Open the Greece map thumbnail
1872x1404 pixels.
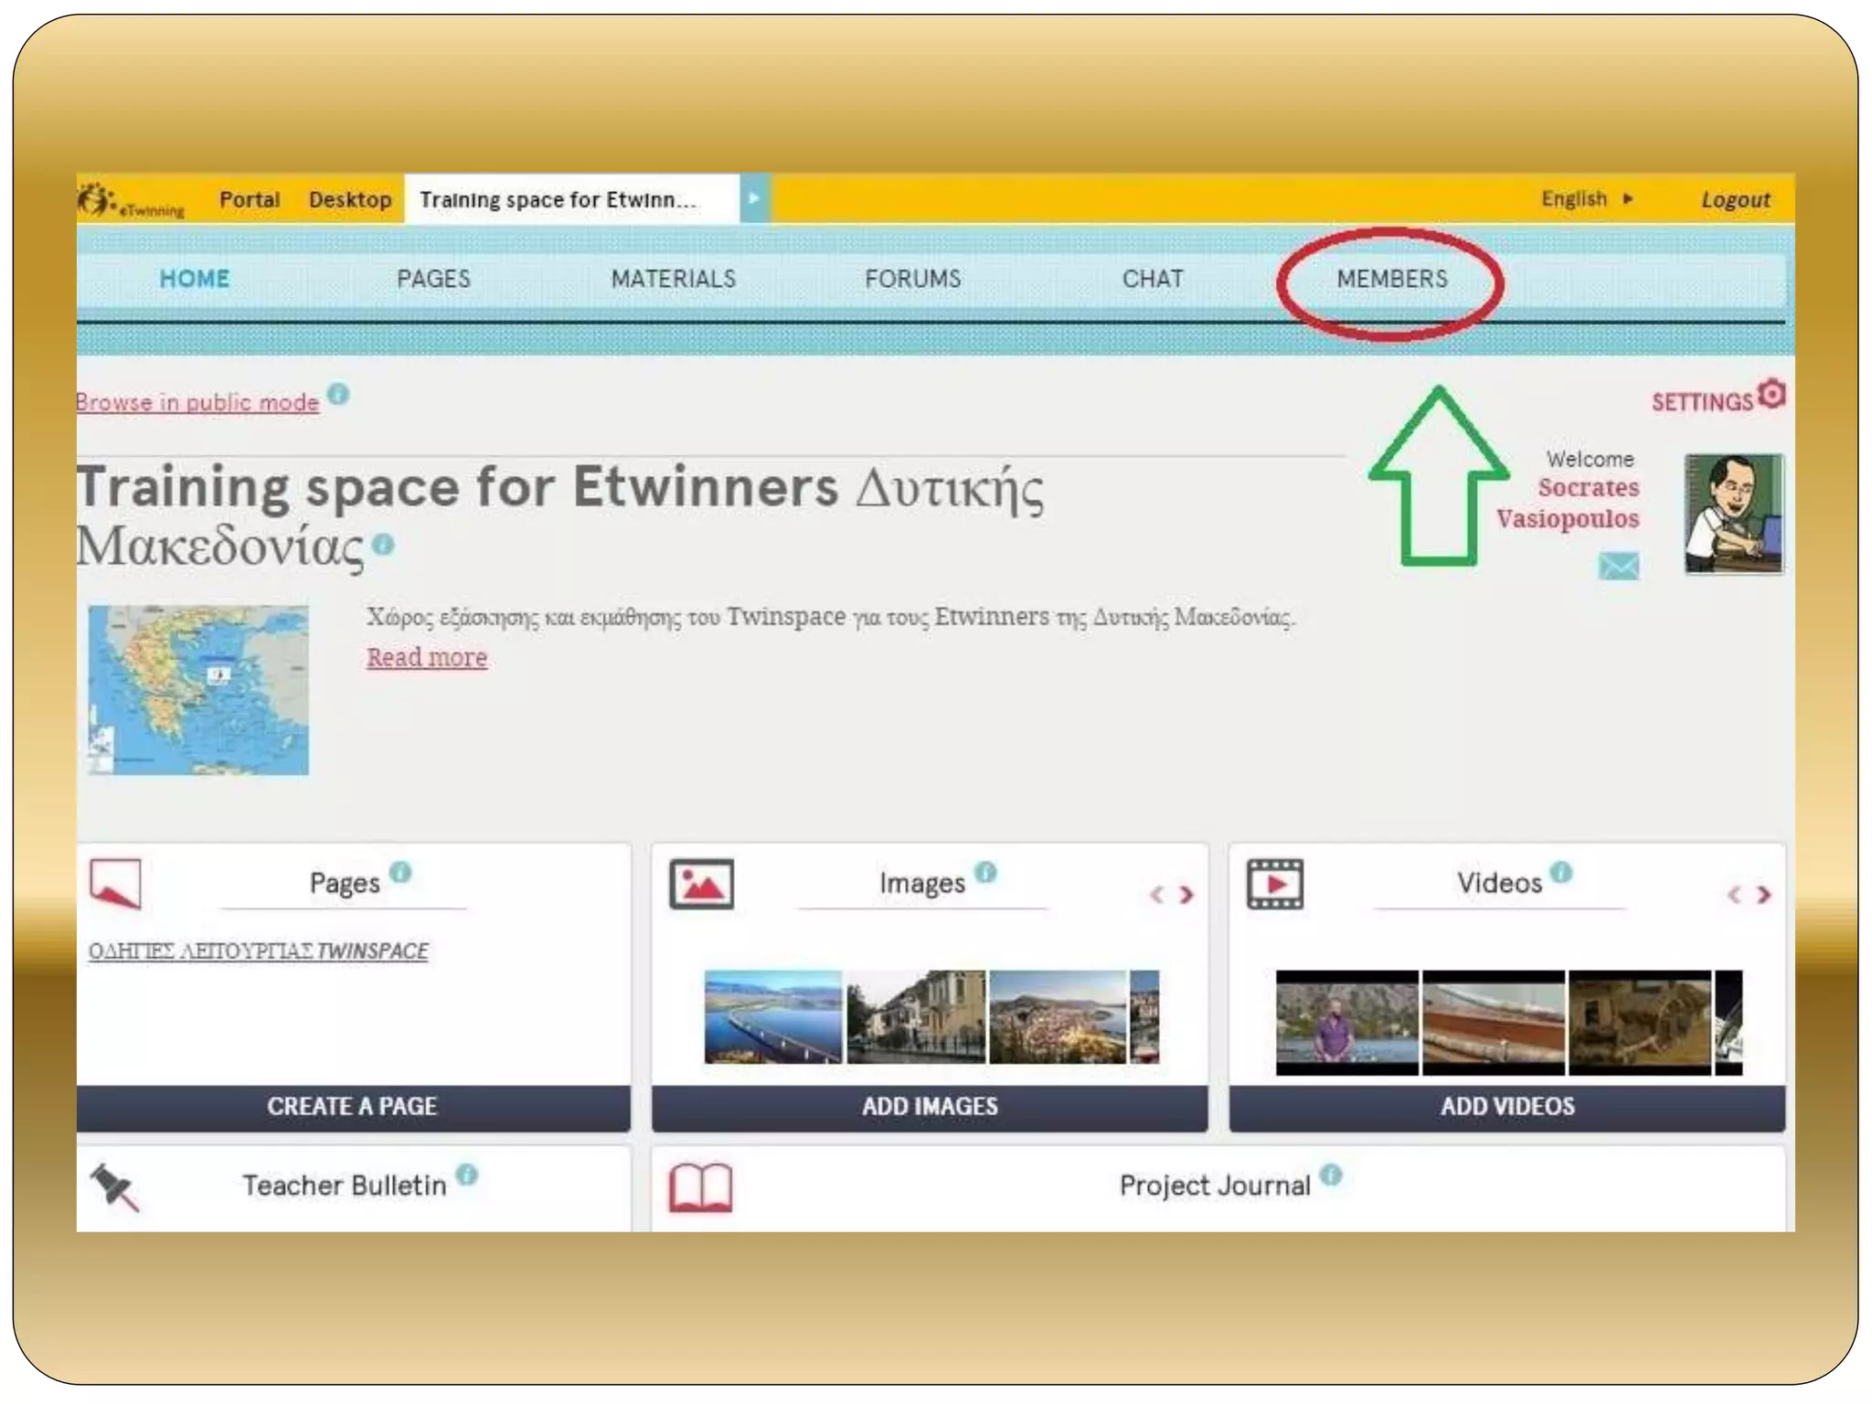198,689
